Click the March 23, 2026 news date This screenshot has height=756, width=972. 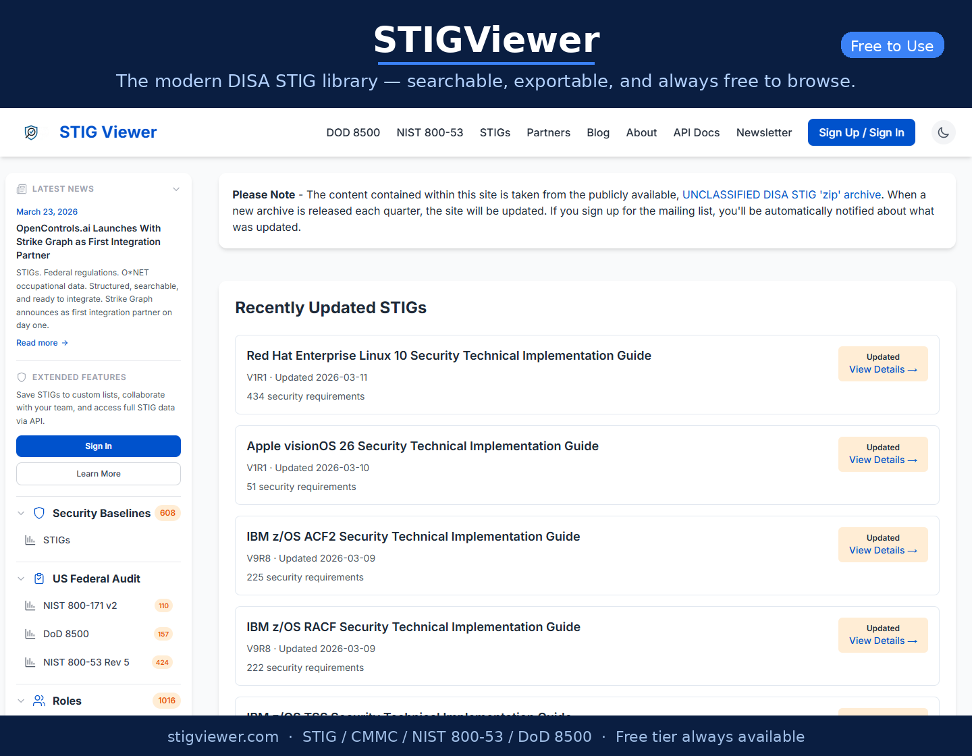tap(47, 212)
